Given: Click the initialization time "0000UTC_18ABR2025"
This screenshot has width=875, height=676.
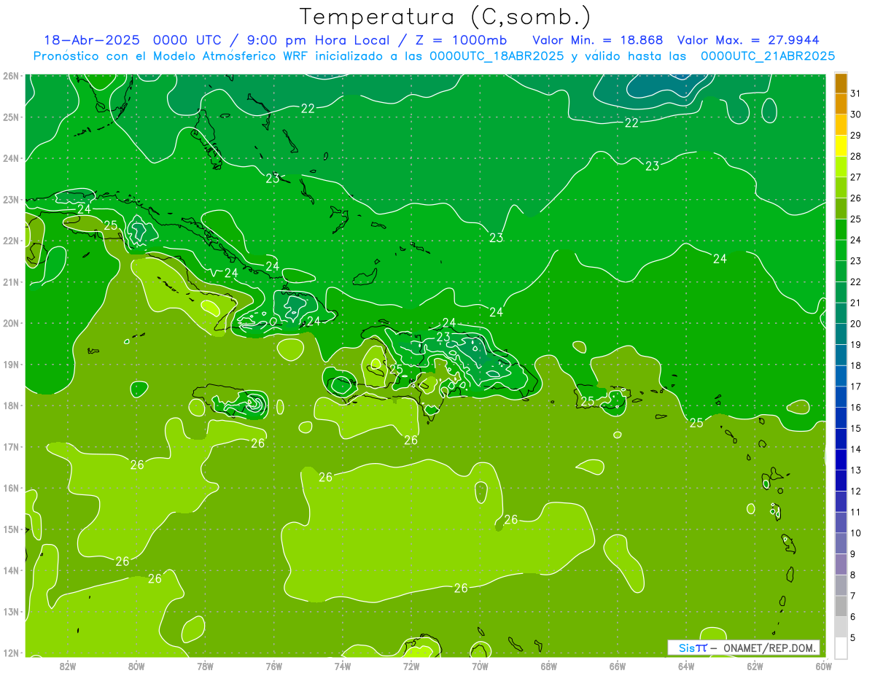Looking at the screenshot, I should click(497, 55).
